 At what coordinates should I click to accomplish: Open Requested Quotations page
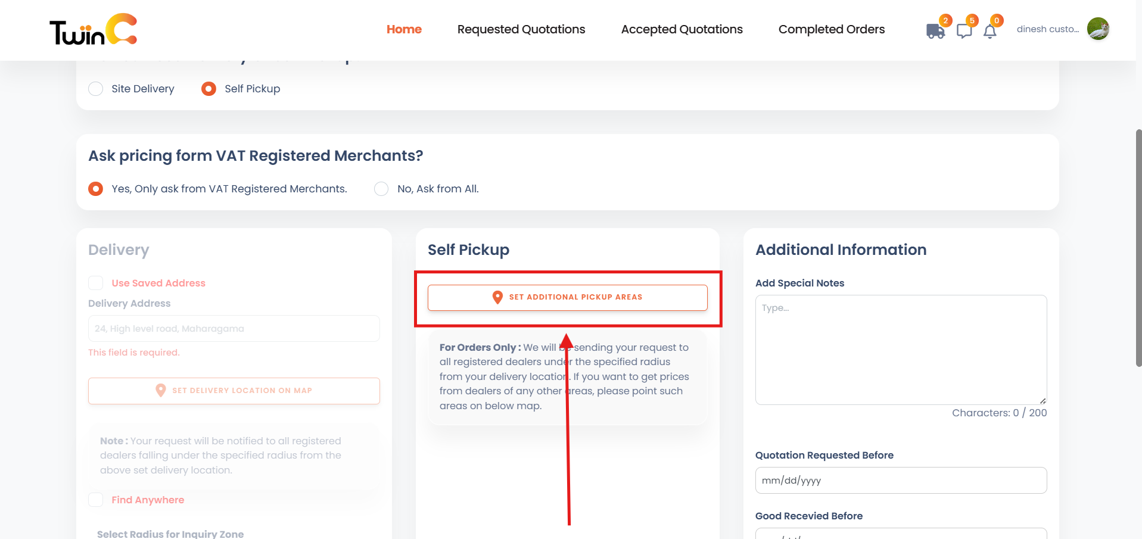[521, 29]
